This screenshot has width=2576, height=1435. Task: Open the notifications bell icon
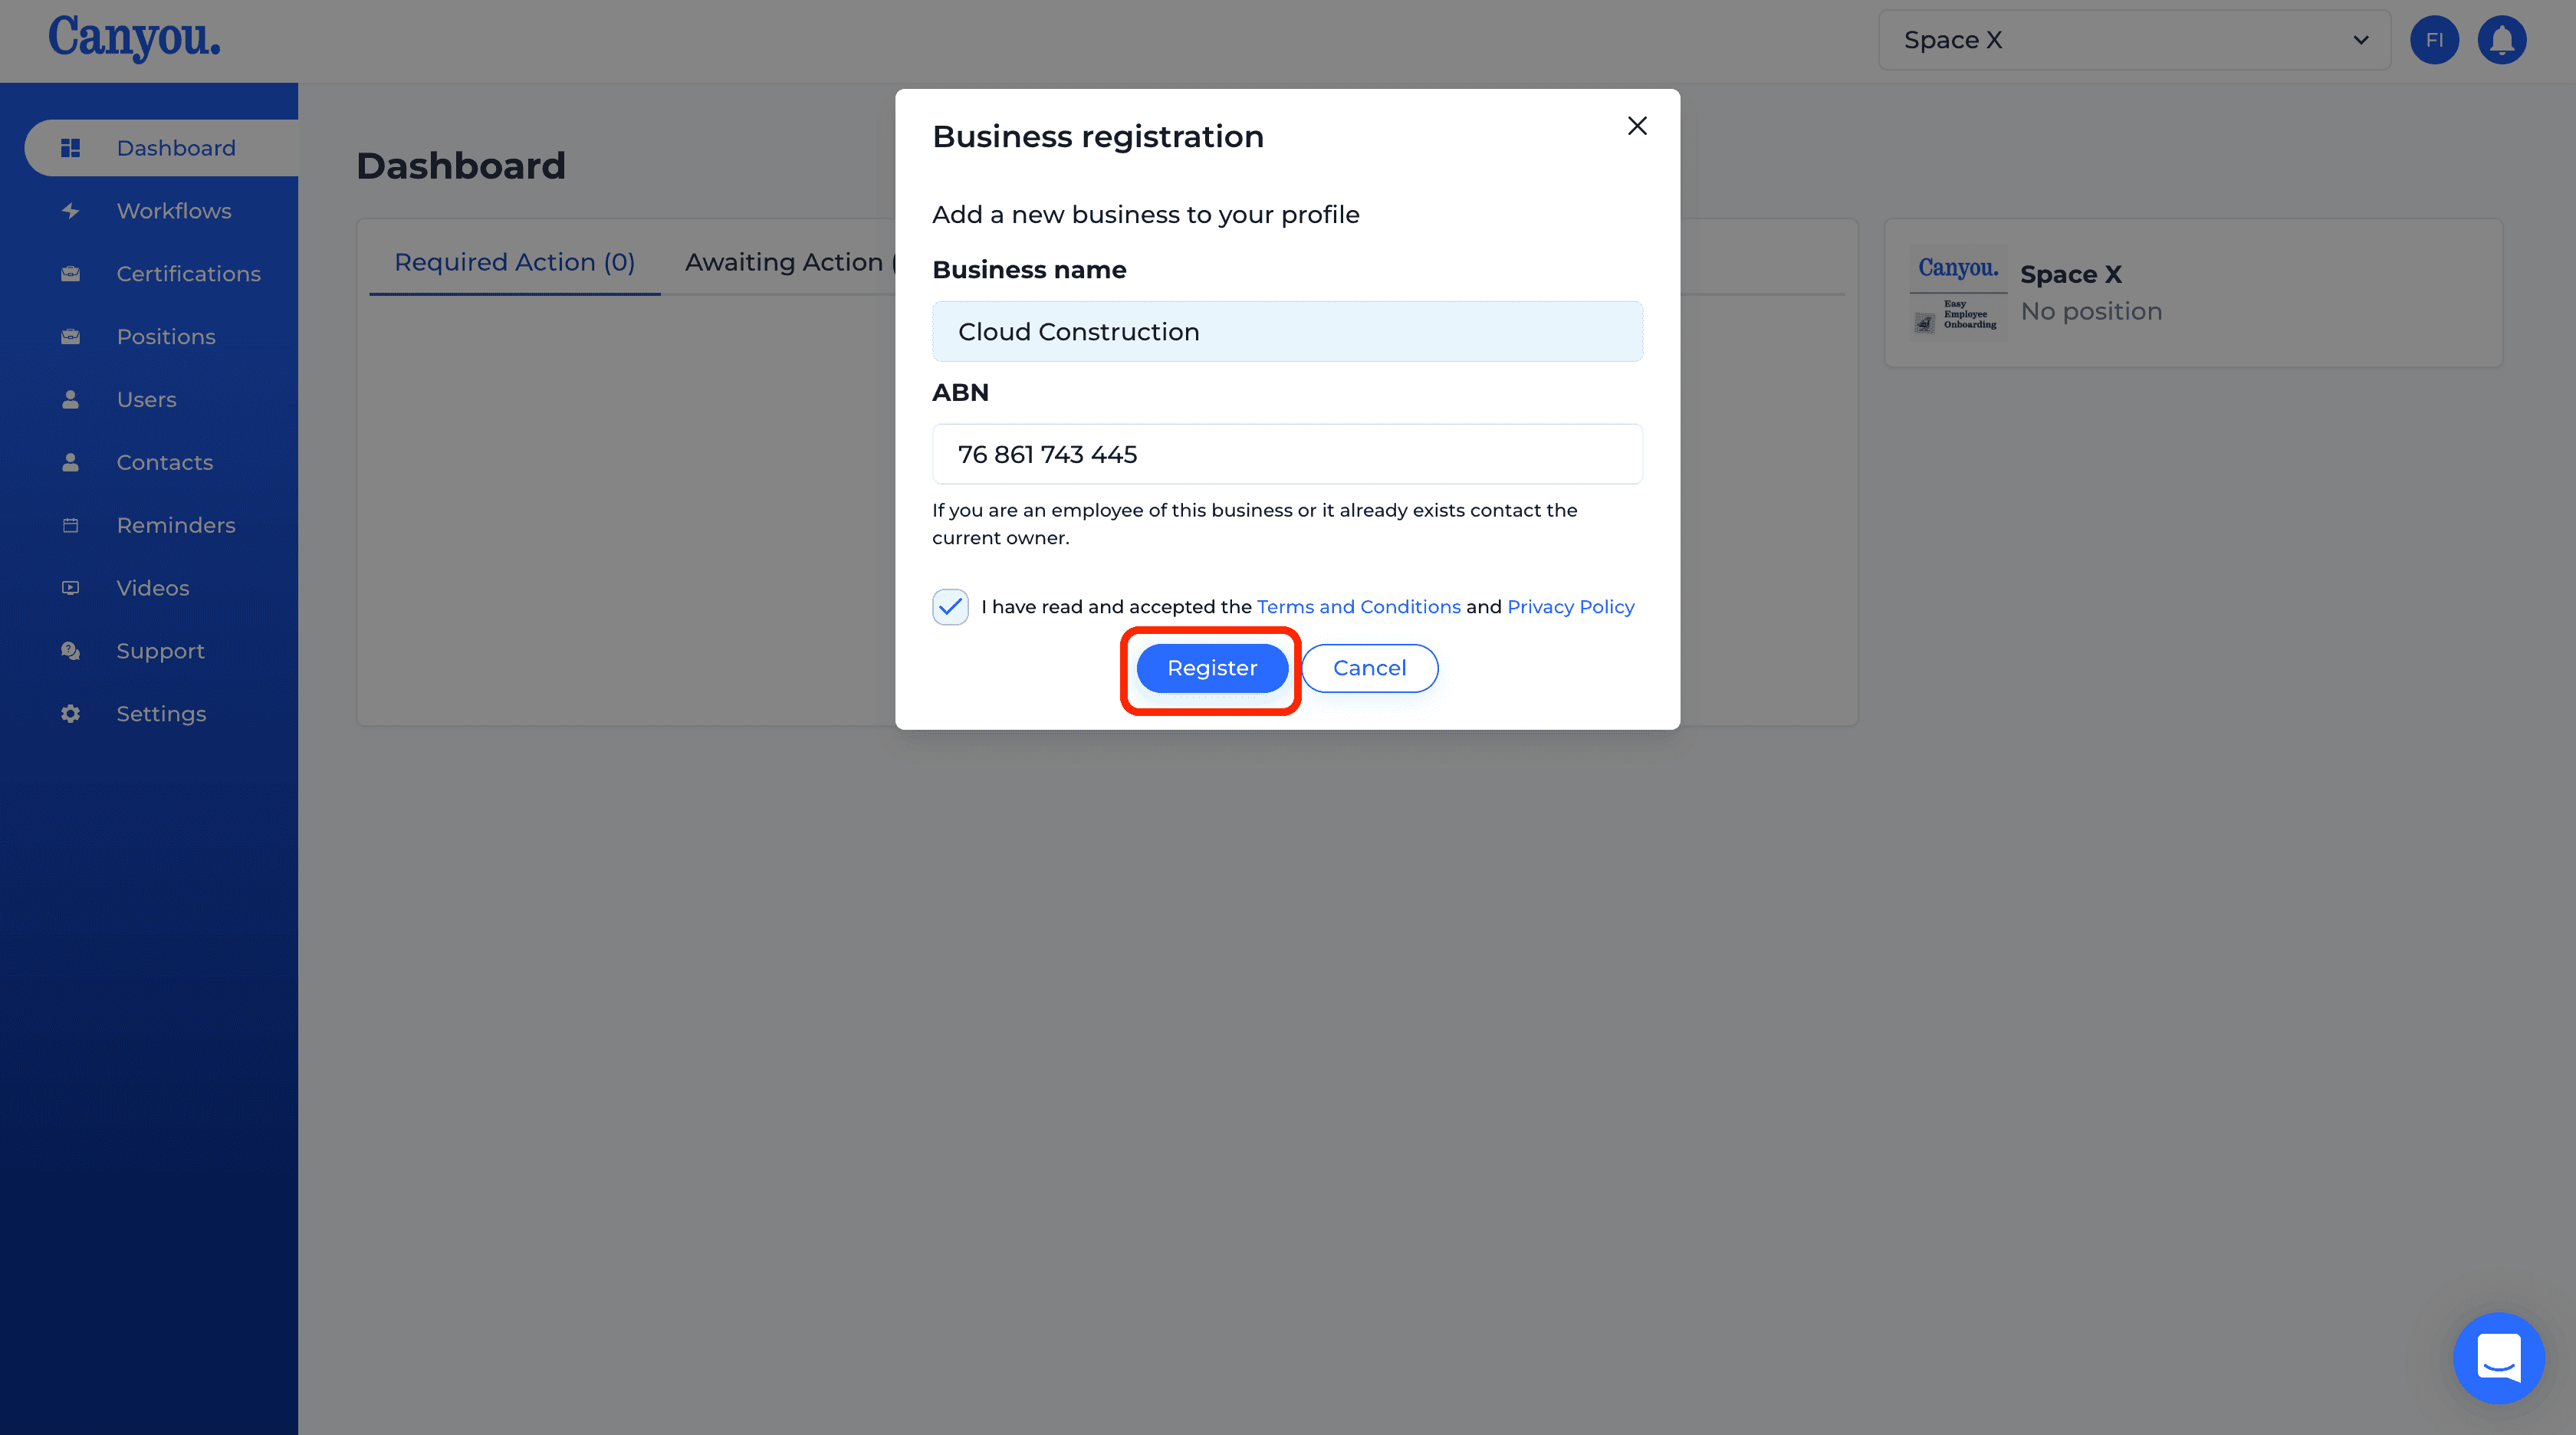tap(2501, 40)
